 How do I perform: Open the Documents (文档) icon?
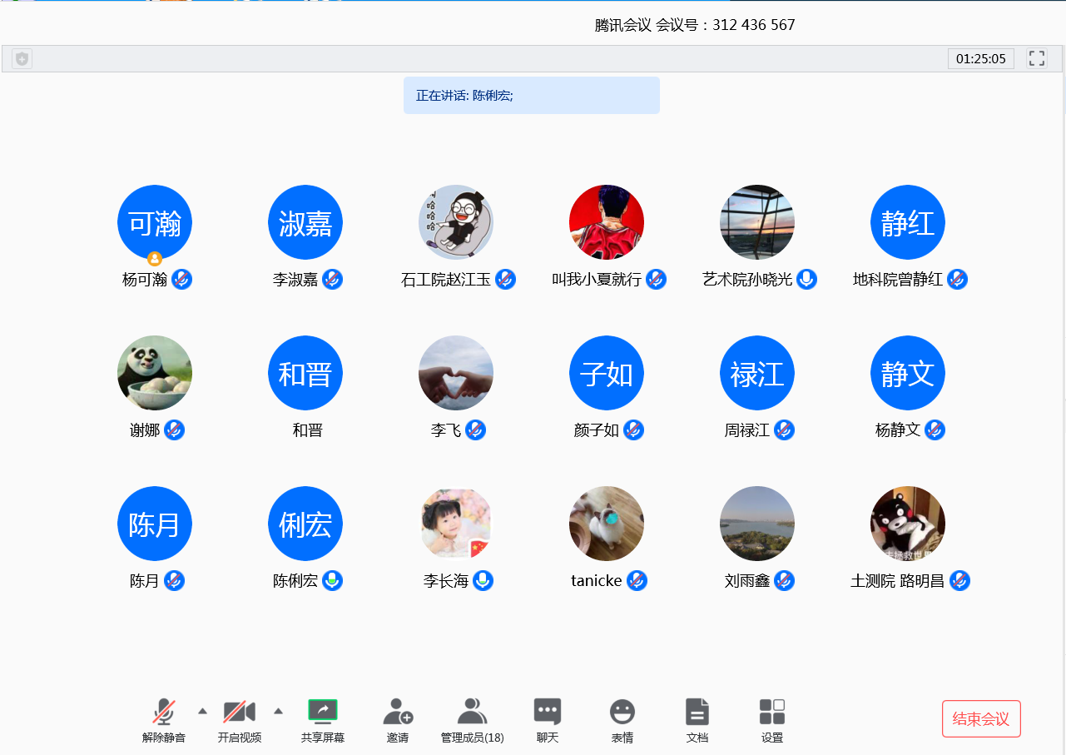pyautogui.click(x=697, y=713)
